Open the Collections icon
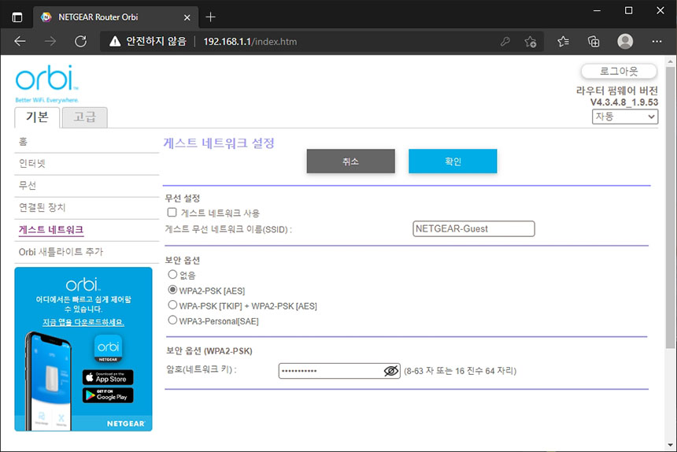Image resolution: width=677 pixels, height=452 pixels. tap(594, 42)
